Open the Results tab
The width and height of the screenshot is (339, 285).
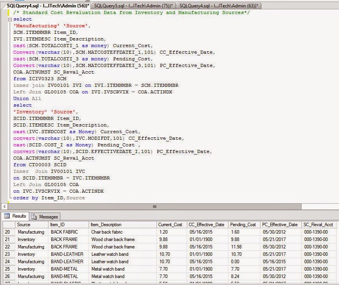click(16, 216)
